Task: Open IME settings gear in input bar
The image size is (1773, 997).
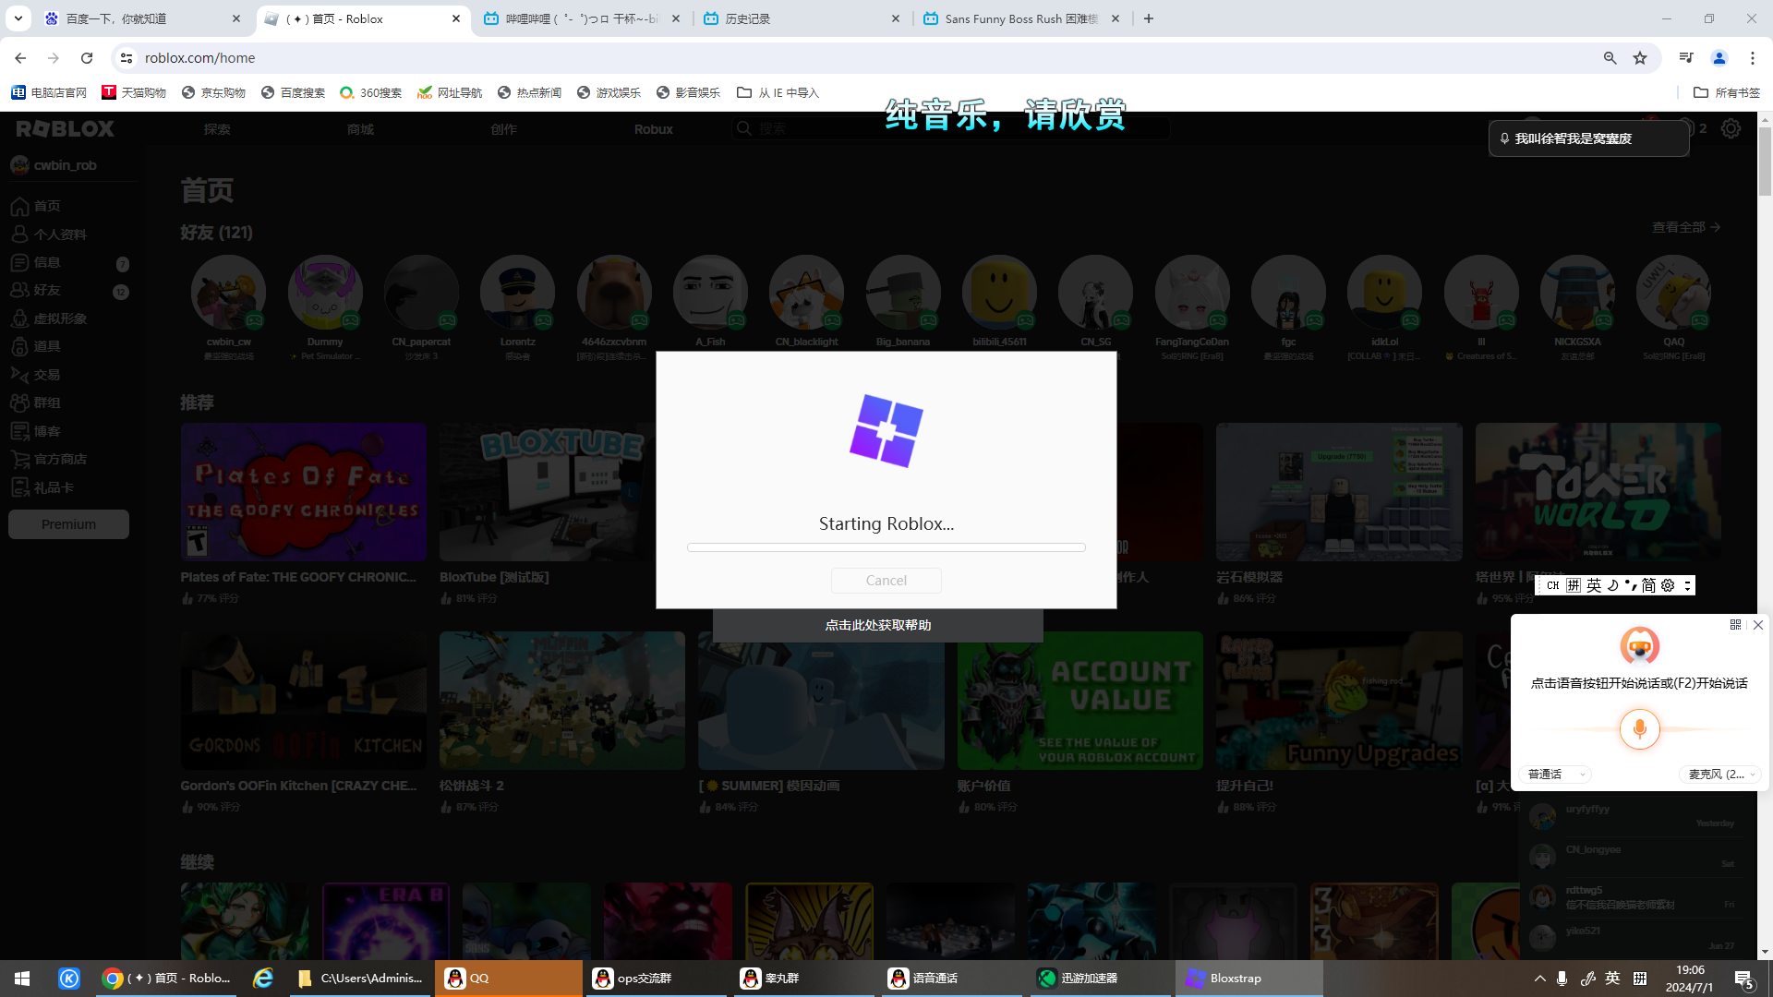Action: [1668, 585]
